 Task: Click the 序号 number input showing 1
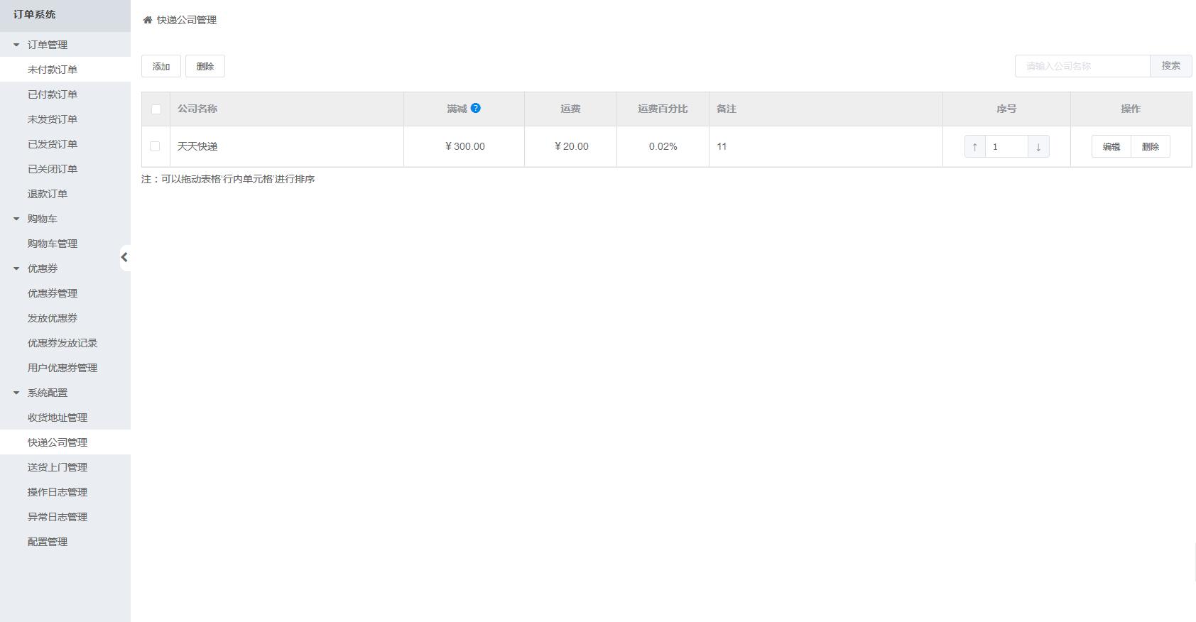coord(1006,147)
